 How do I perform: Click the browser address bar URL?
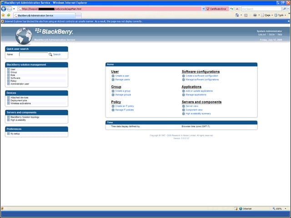click(x=110, y=9)
